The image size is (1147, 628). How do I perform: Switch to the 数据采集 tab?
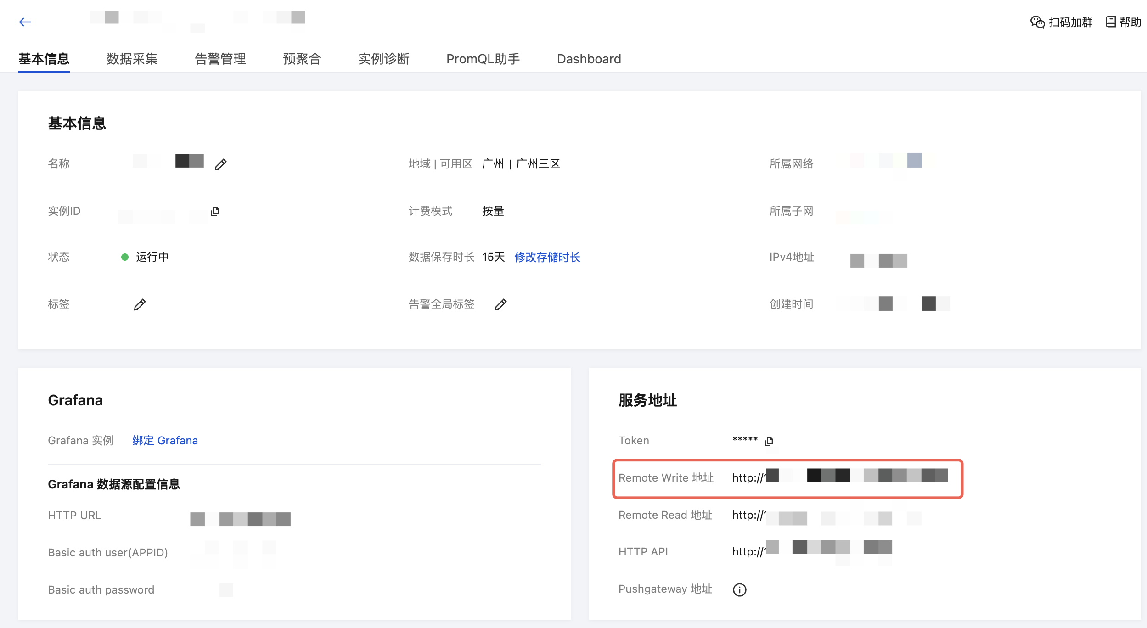(132, 59)
